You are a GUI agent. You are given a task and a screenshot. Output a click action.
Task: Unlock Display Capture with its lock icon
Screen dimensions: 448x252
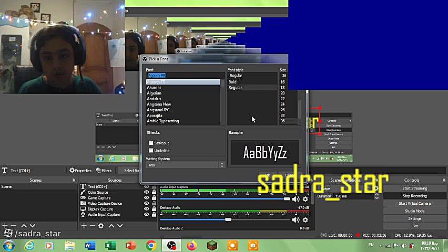[x=154, y=209]
